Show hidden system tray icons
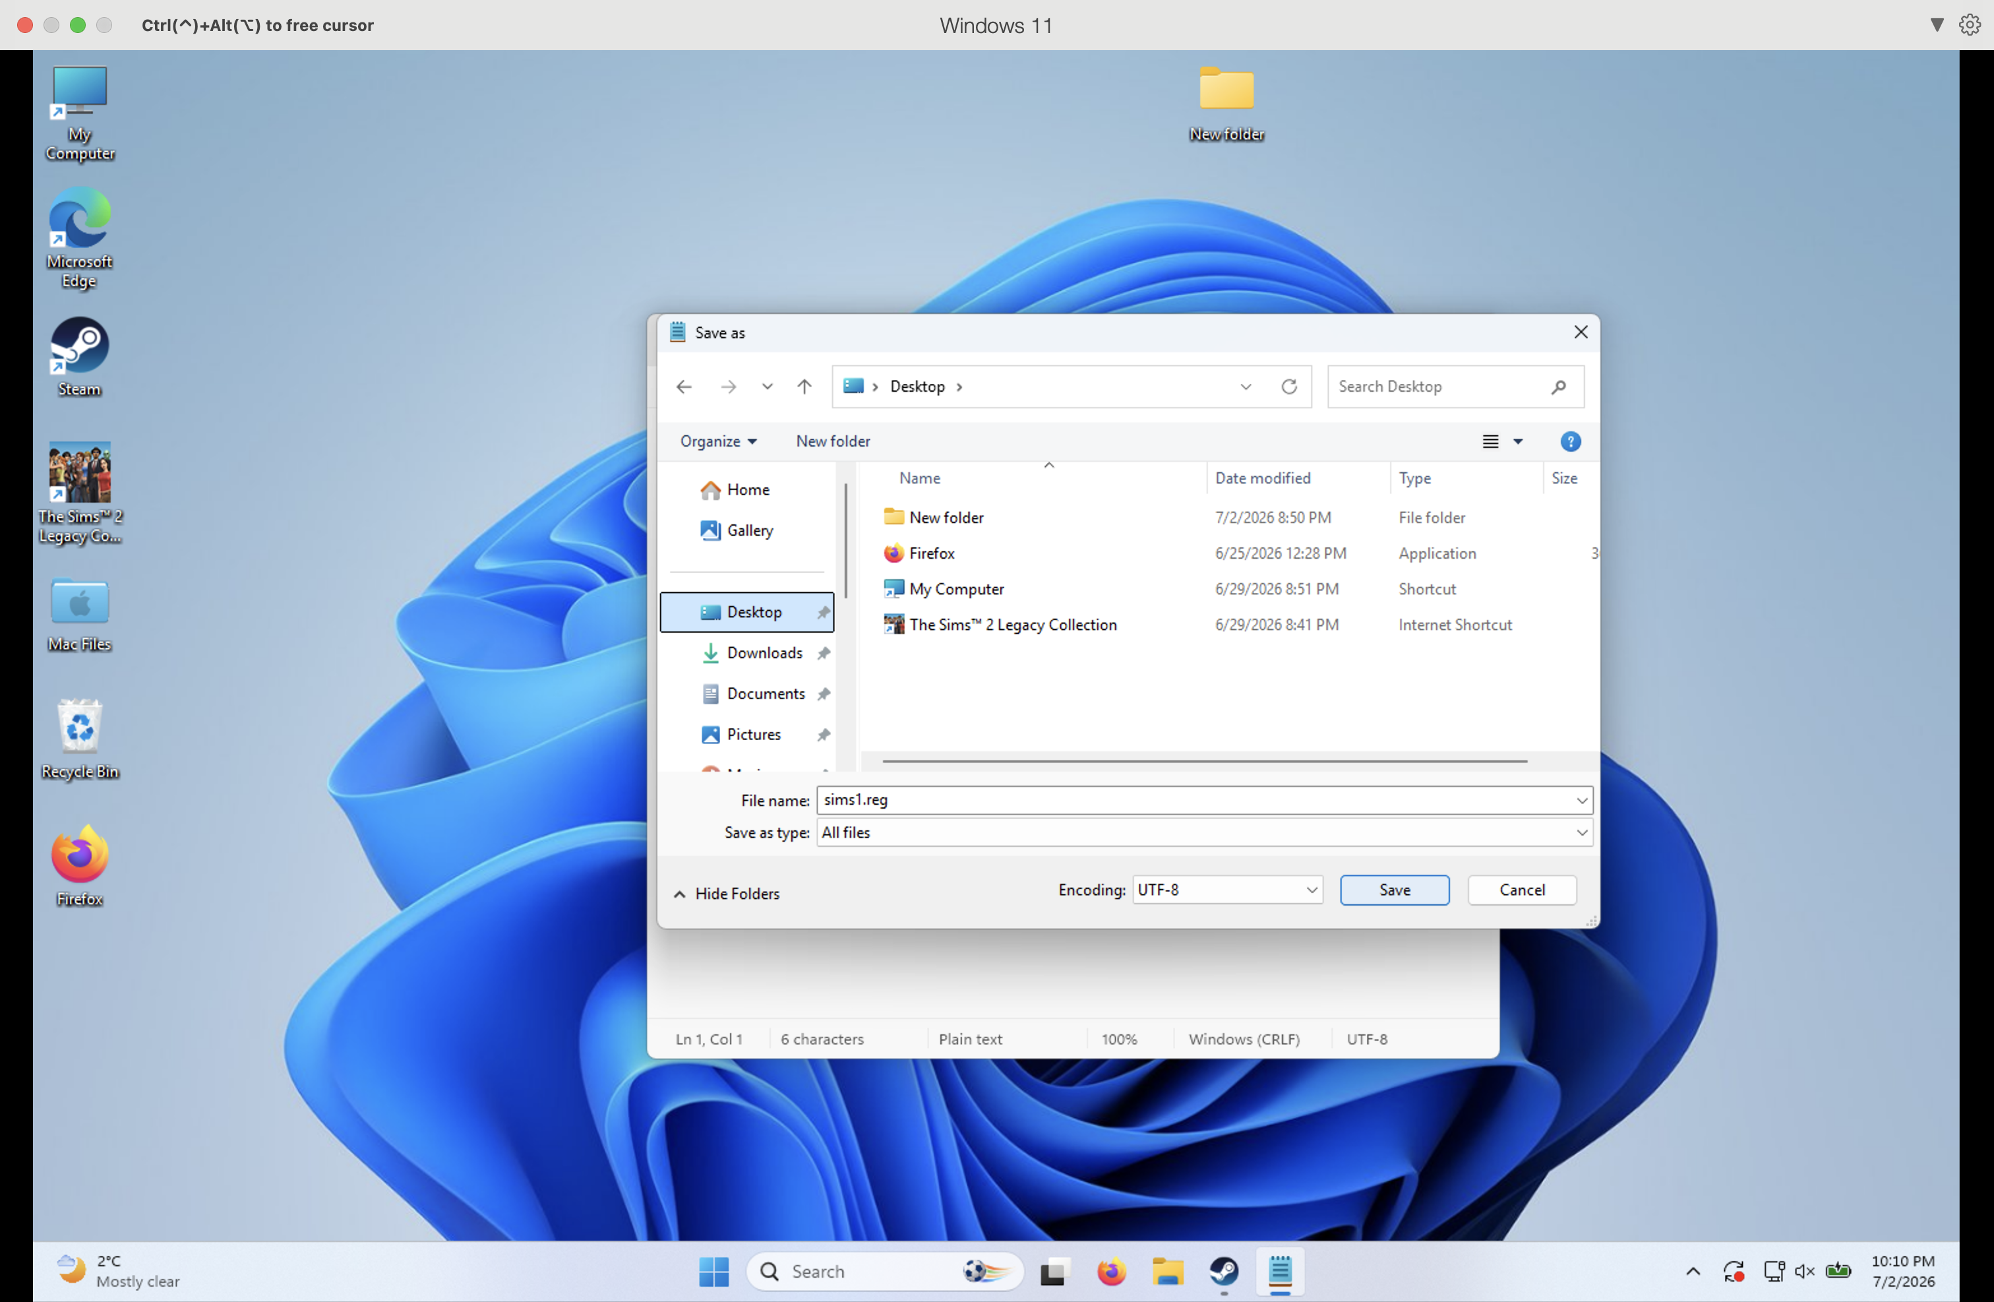Image resolution: width=1994 pixels, height=1302 pixels. click(1693, 1272)
